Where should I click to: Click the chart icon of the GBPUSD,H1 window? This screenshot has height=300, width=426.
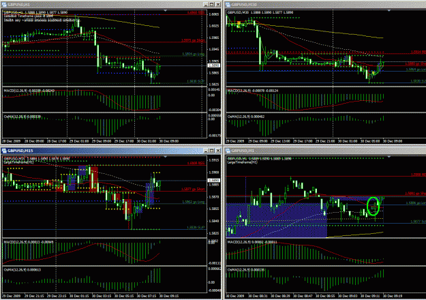(x=4, y=5)
